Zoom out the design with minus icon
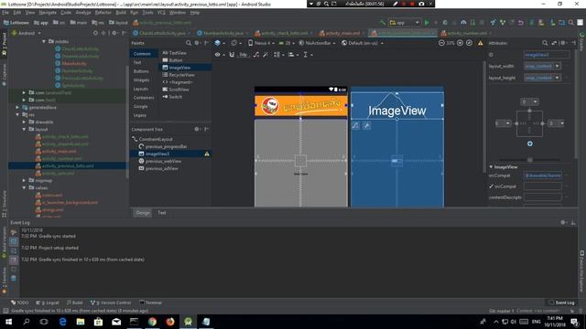Viewport: 586px width, 329px height. [x=441, y=43]
